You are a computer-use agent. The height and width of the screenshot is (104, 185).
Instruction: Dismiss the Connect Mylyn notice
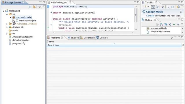click(181, 12)
